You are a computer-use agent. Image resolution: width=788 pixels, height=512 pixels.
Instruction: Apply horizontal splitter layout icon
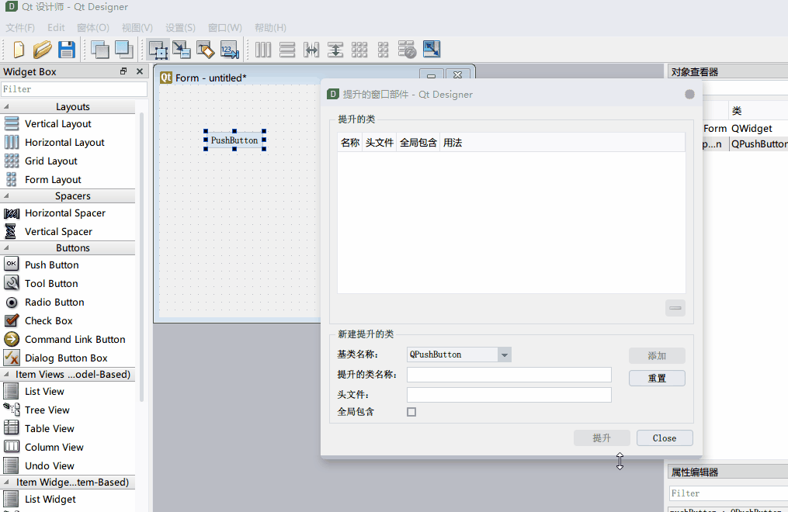[x=311, y=50]
